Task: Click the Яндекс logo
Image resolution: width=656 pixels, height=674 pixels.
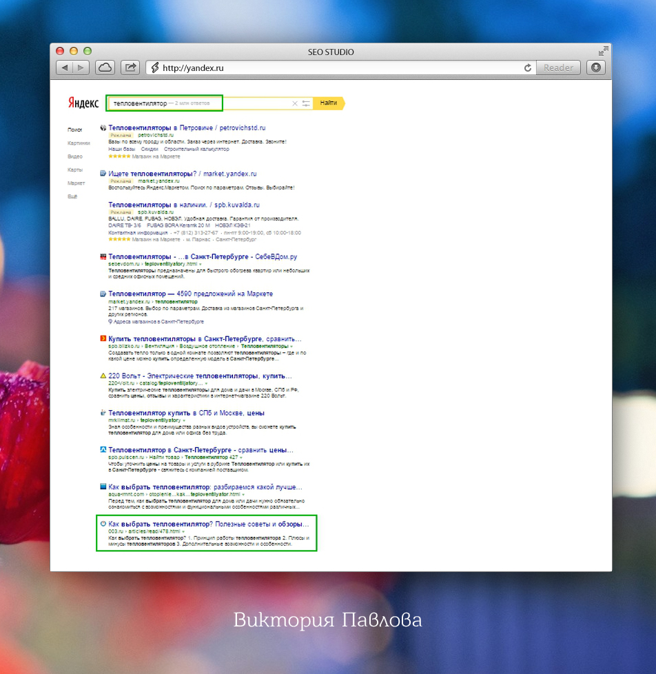Action: (83, 103)
